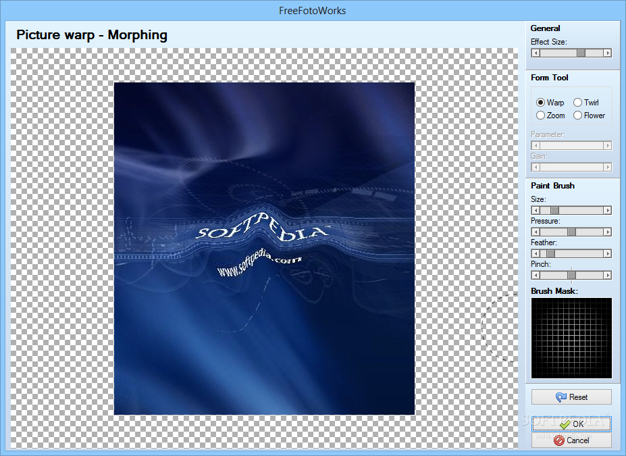
Task: Click the Gain slider track
Action: pos(571,168)
